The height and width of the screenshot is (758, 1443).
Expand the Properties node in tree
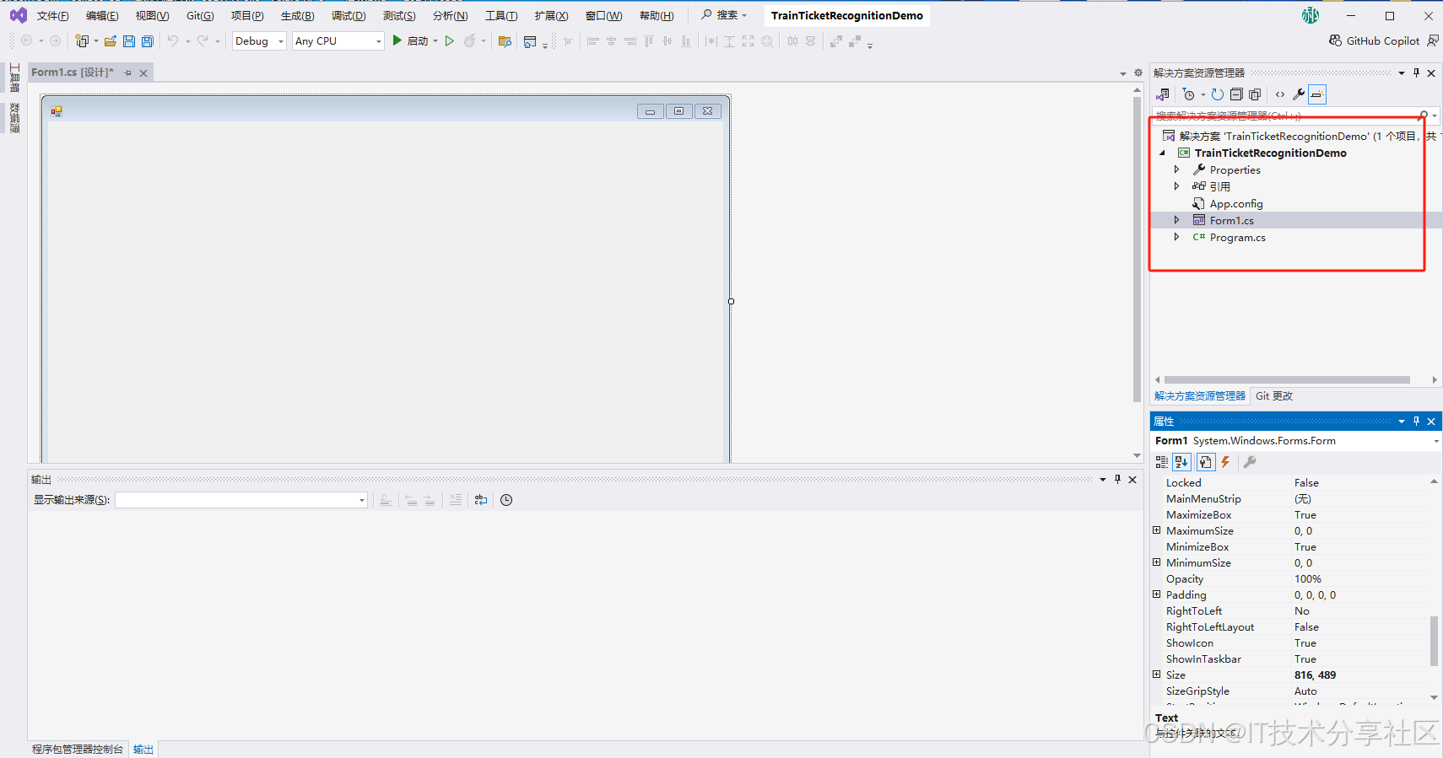point(1177,169)
